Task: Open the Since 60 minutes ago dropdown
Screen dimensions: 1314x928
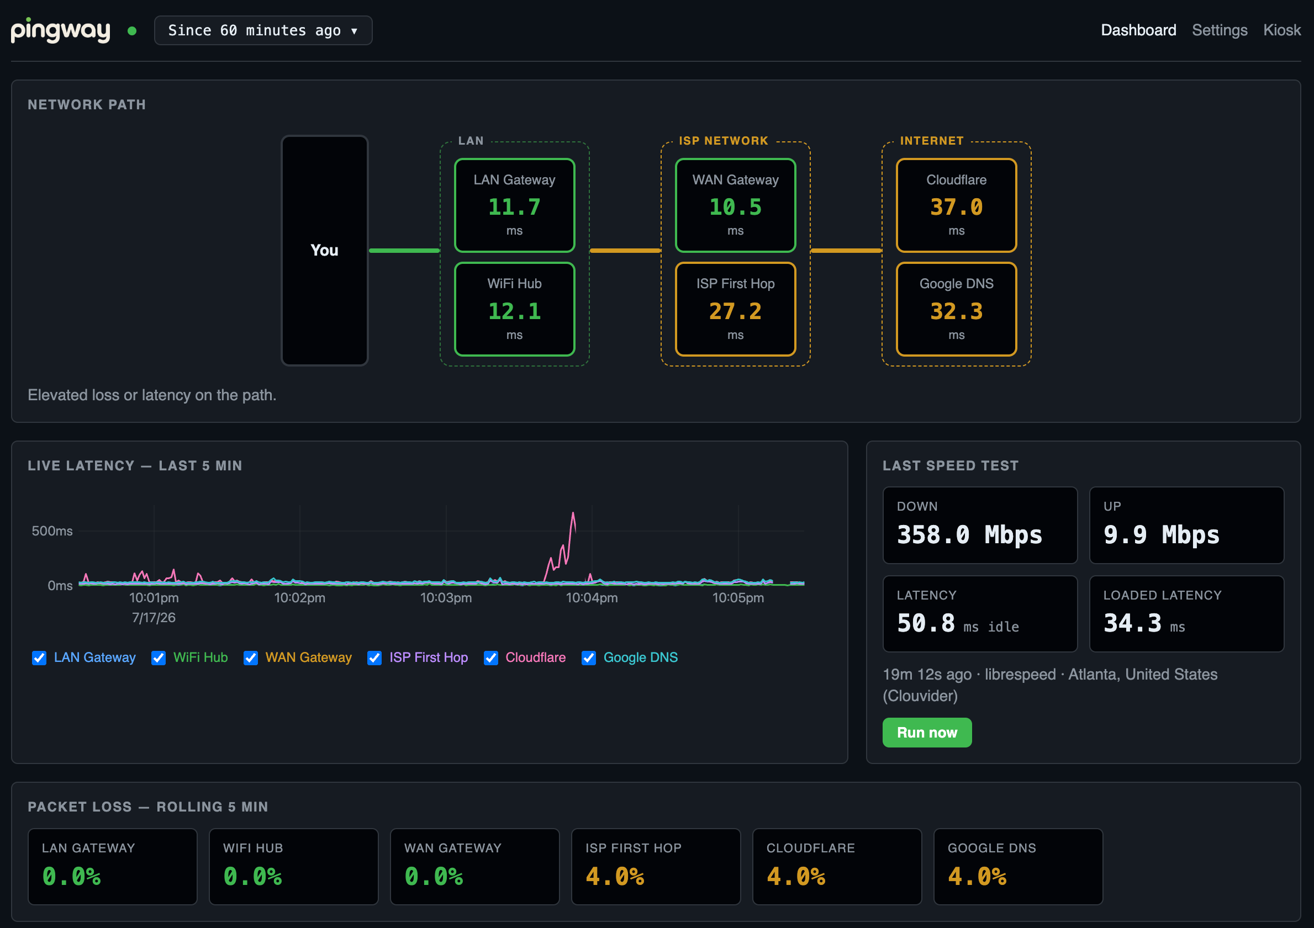Action: [x=263, y=30]
